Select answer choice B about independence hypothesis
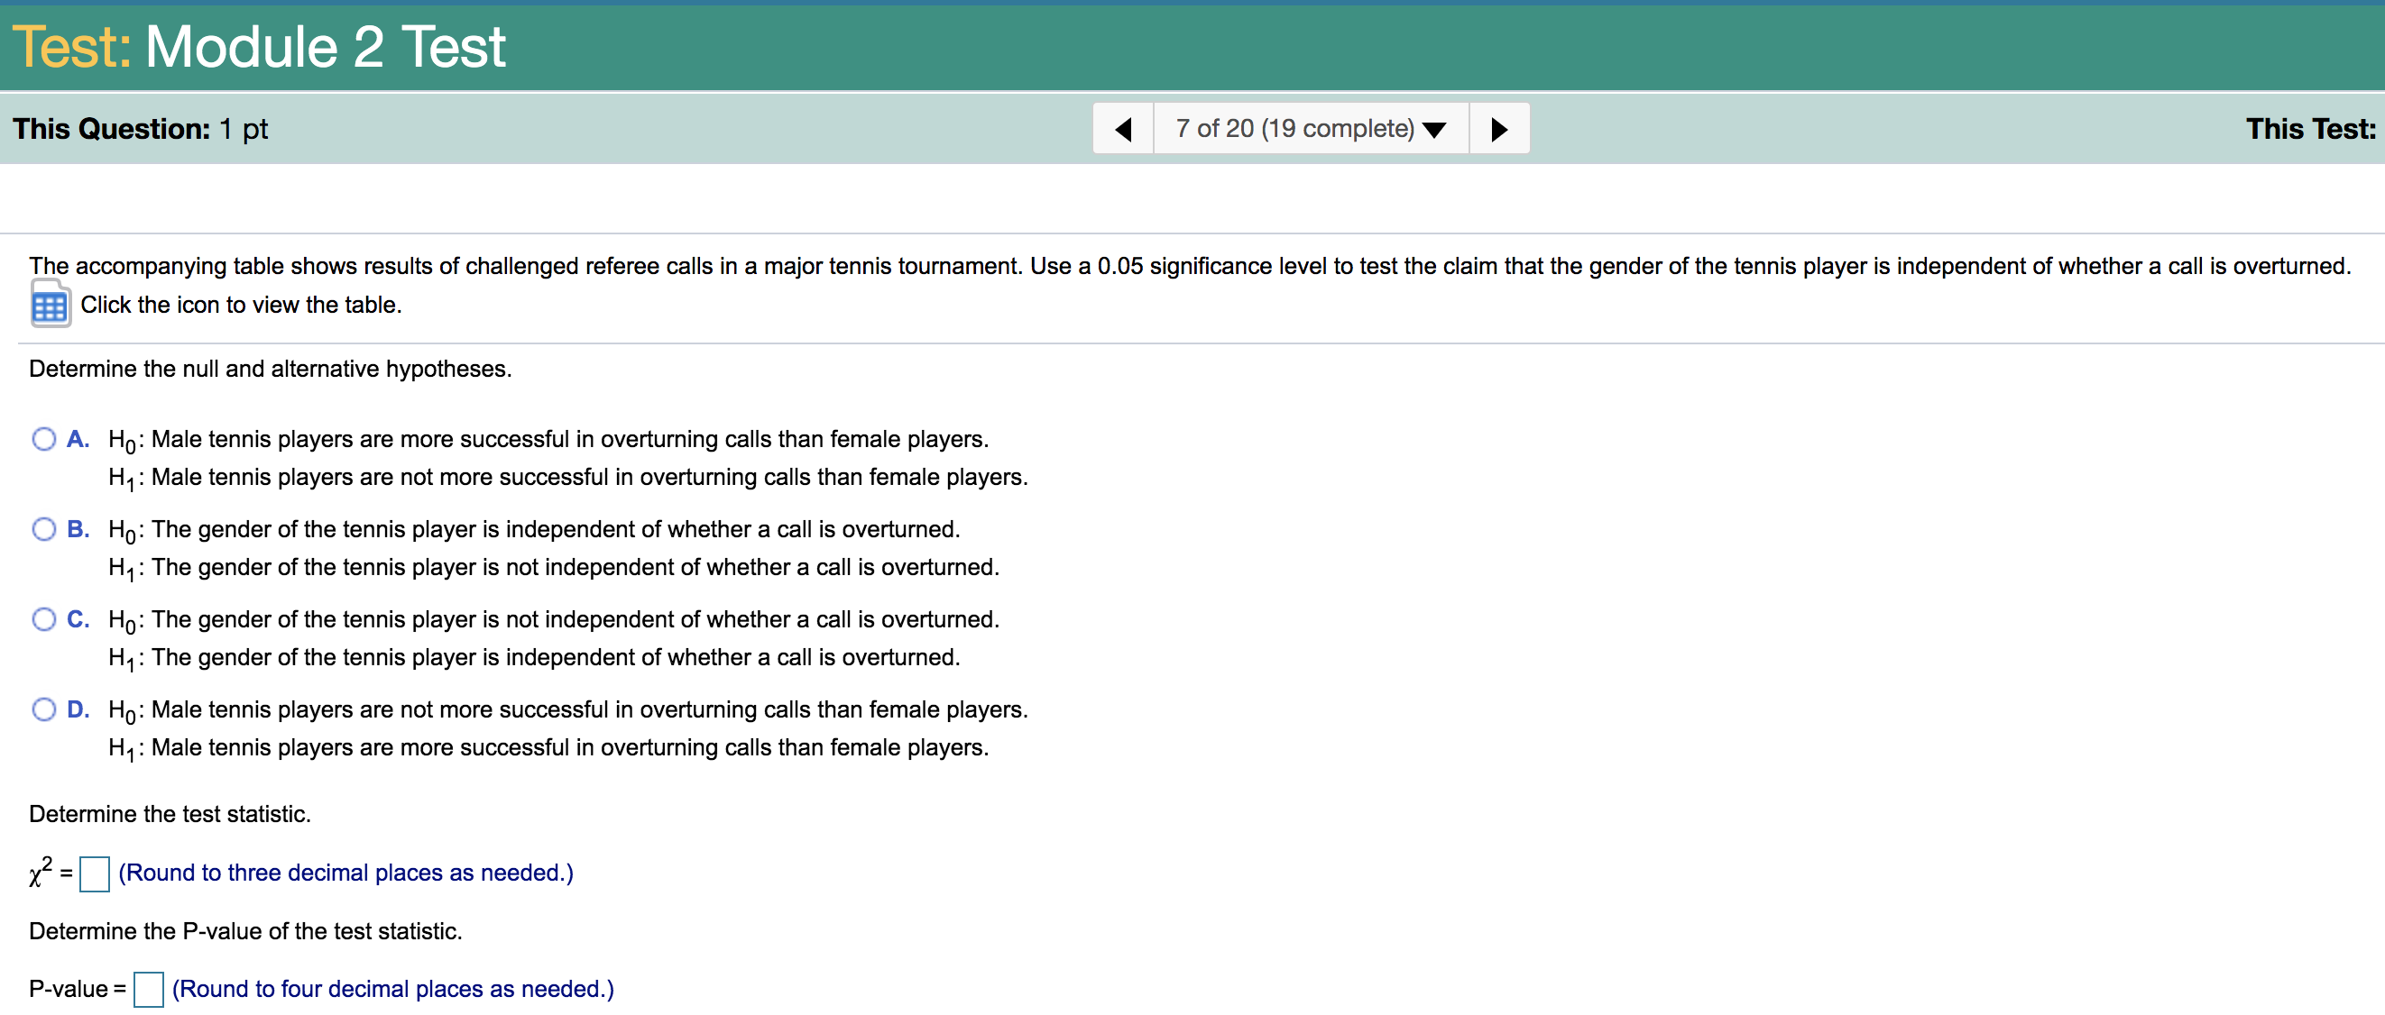This screenshot has height=1015, width=2385. coord(43,528)
